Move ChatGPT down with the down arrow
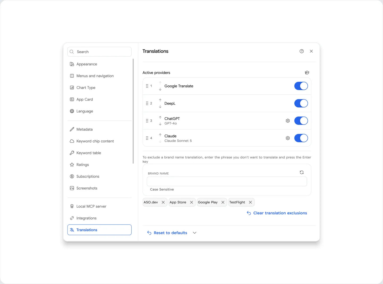Image resolution: width=383 pixels, height=284 pixels. [x=160, y=124]
